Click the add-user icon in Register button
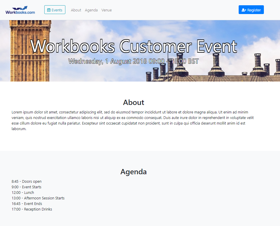280x226 pixels. pos(244,10)
